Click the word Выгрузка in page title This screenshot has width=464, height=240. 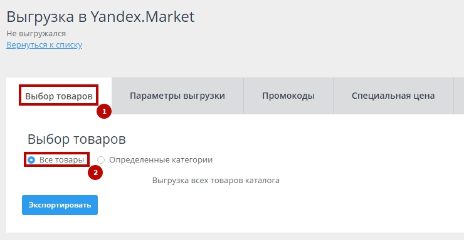click(x=40, y=17)
